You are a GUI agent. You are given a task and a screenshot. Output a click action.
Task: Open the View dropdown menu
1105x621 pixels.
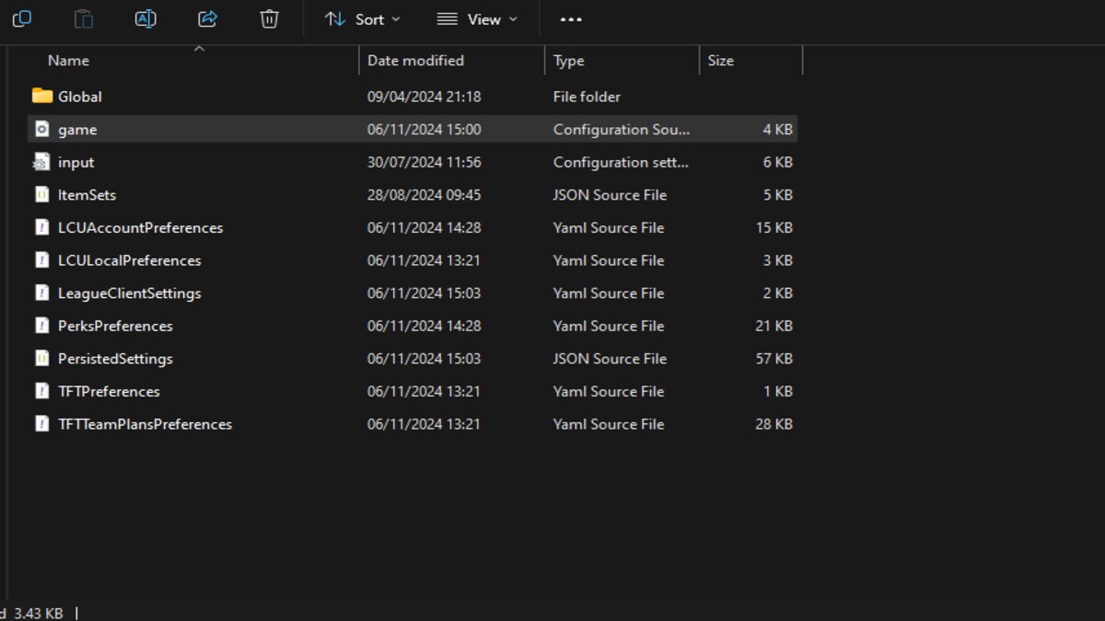click(477, 19)
